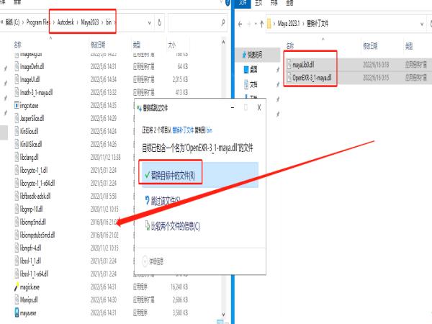Image resolution: width=432 pixels, height=324 pixels.
Task: Open recent locations dropdown in right Explorer
Action: 256,24
